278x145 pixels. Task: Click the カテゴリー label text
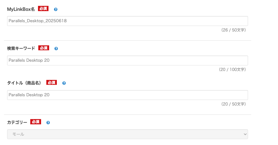(x=17, y=122)
